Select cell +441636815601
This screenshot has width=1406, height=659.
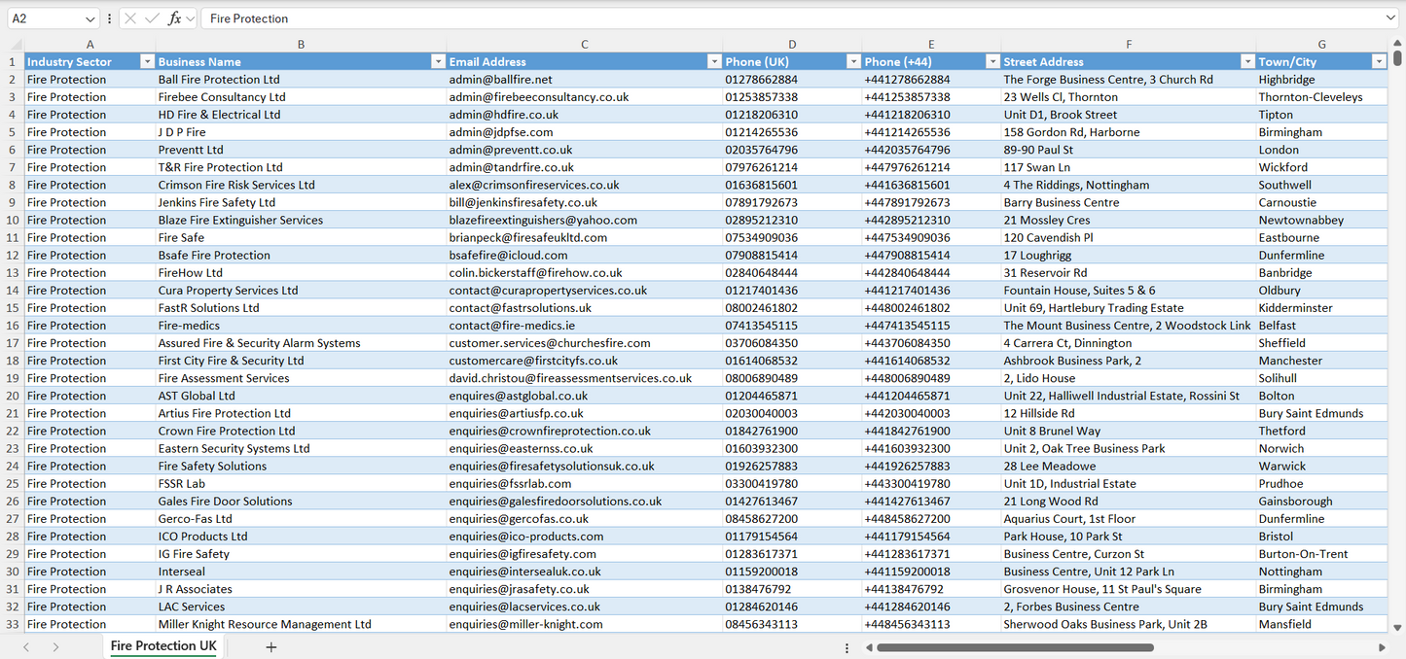(x=932, y=185)
